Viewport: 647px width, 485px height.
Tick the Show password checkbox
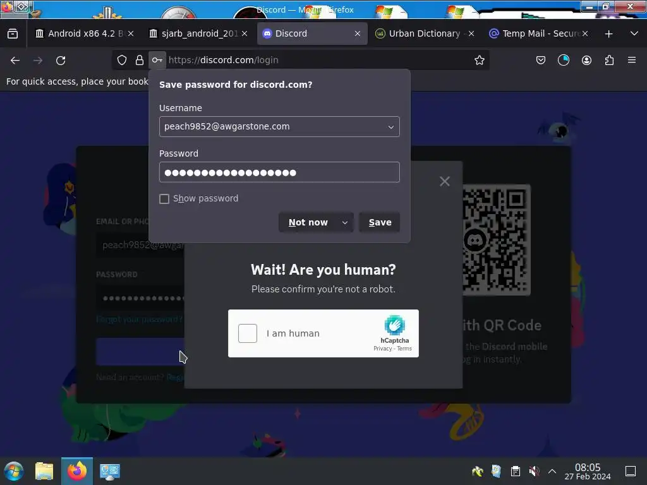pyautogui.click(x=164, y=199)
